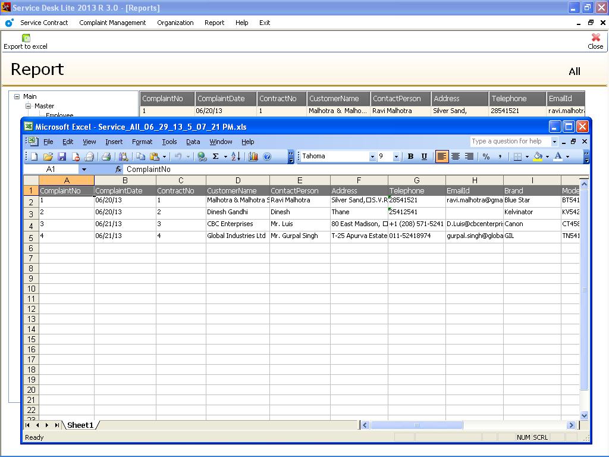Click CustomerName column header in Reports grid
Screen dimensions: 609x457
[338, 99]
